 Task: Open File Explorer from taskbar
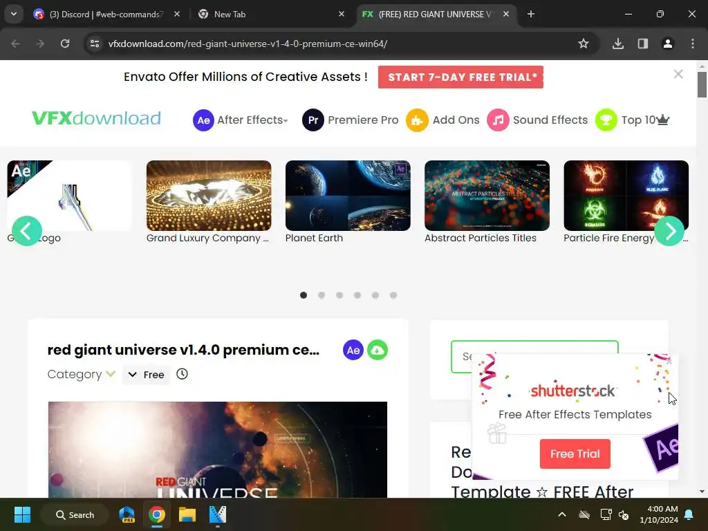pos(187,514)
